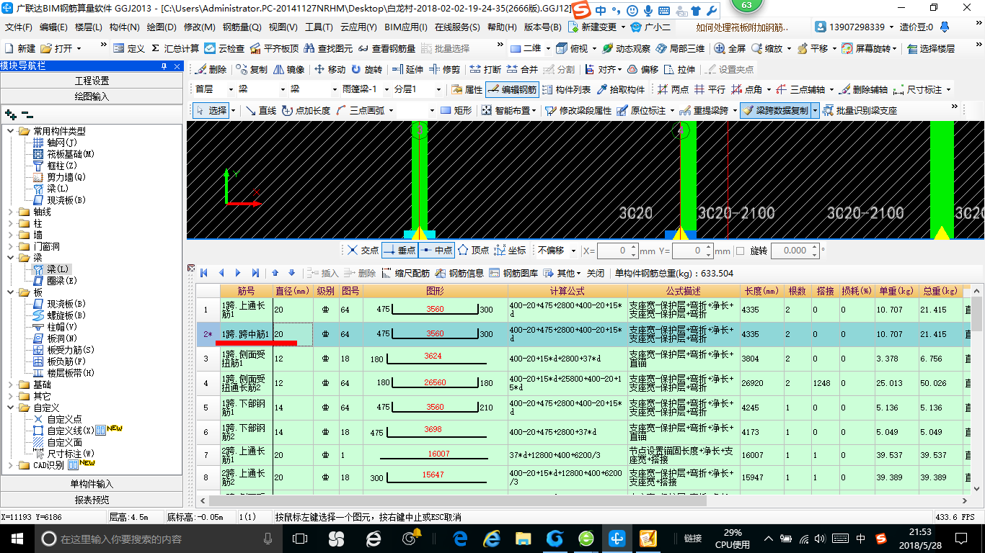This screenshot has width=985, height=553.
Task: Toggle 坐标 coordinate snap
Action: 510,251
